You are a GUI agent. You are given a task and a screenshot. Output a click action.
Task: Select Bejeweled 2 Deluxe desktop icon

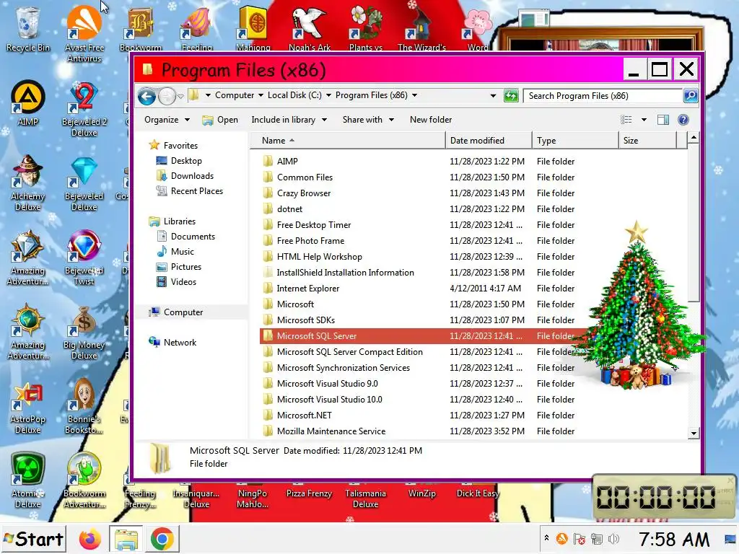84,110
